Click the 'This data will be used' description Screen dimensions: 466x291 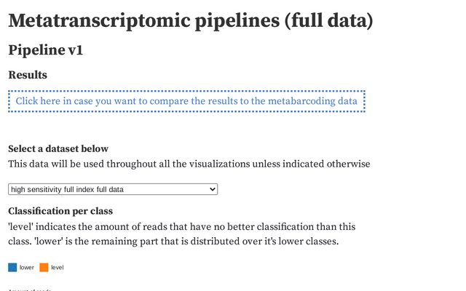80,164
